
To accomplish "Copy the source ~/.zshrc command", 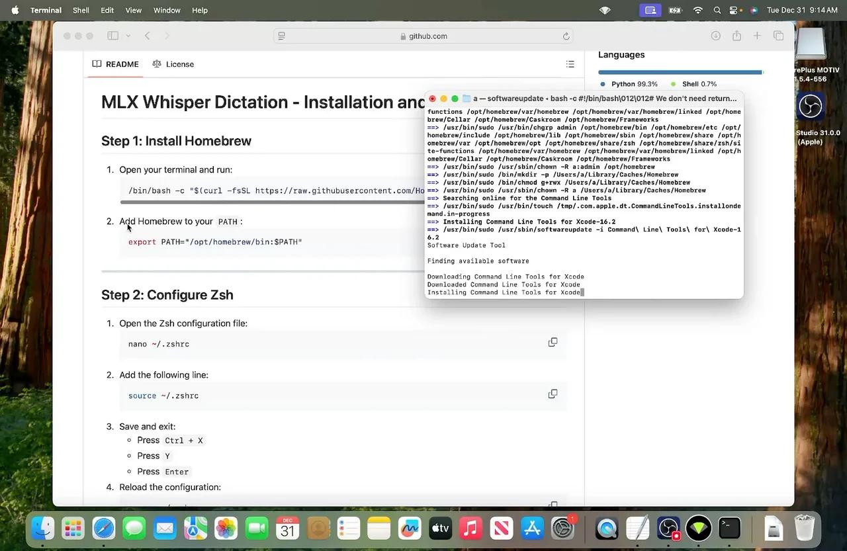I will pyautogui.click(x=553, y=394).
